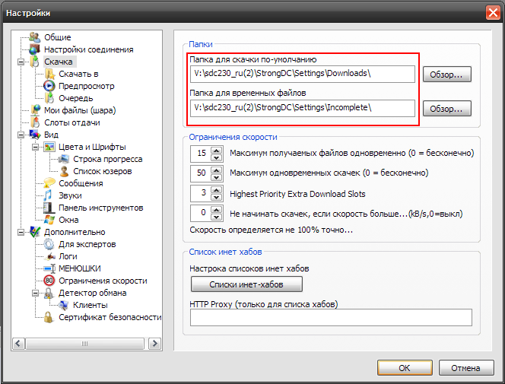Viewport: 505px width, 384px height.
Task: Open Мои файлы (шара) icon
Action: coord(34,110)
